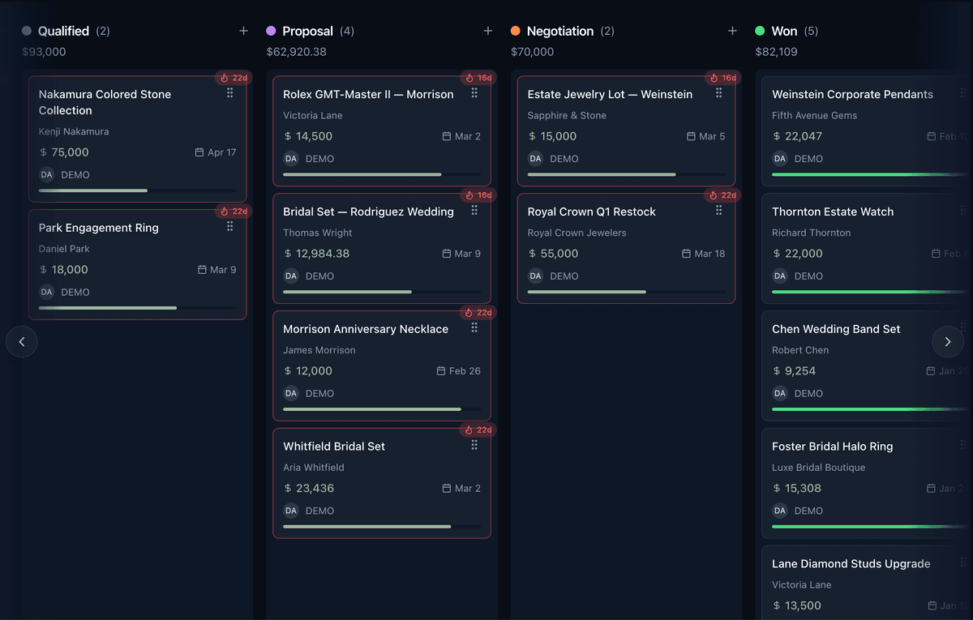
Task: Advance to next columns with right chevron
Action: 948,342
